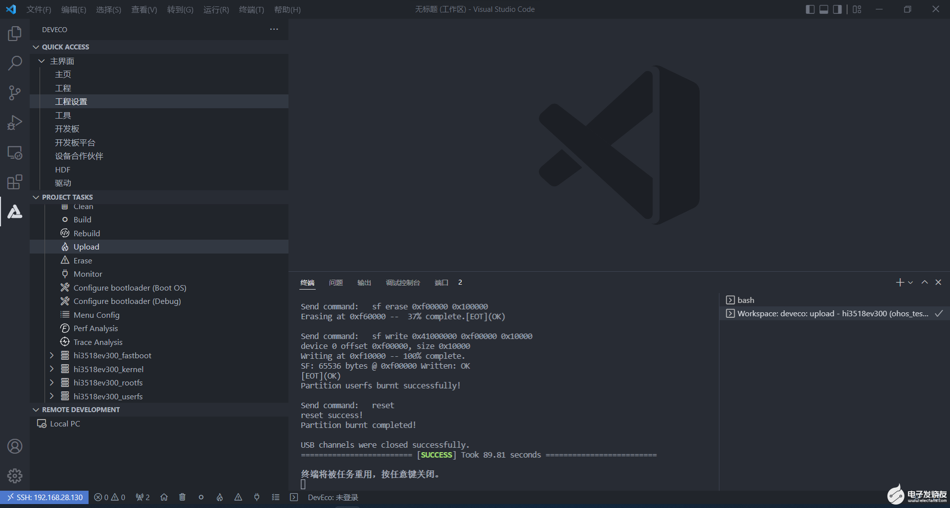The image size is (950, 508).
Task: Click the trash clean icon in status bar
Action: pyautogui.click(x=183, y=497)
